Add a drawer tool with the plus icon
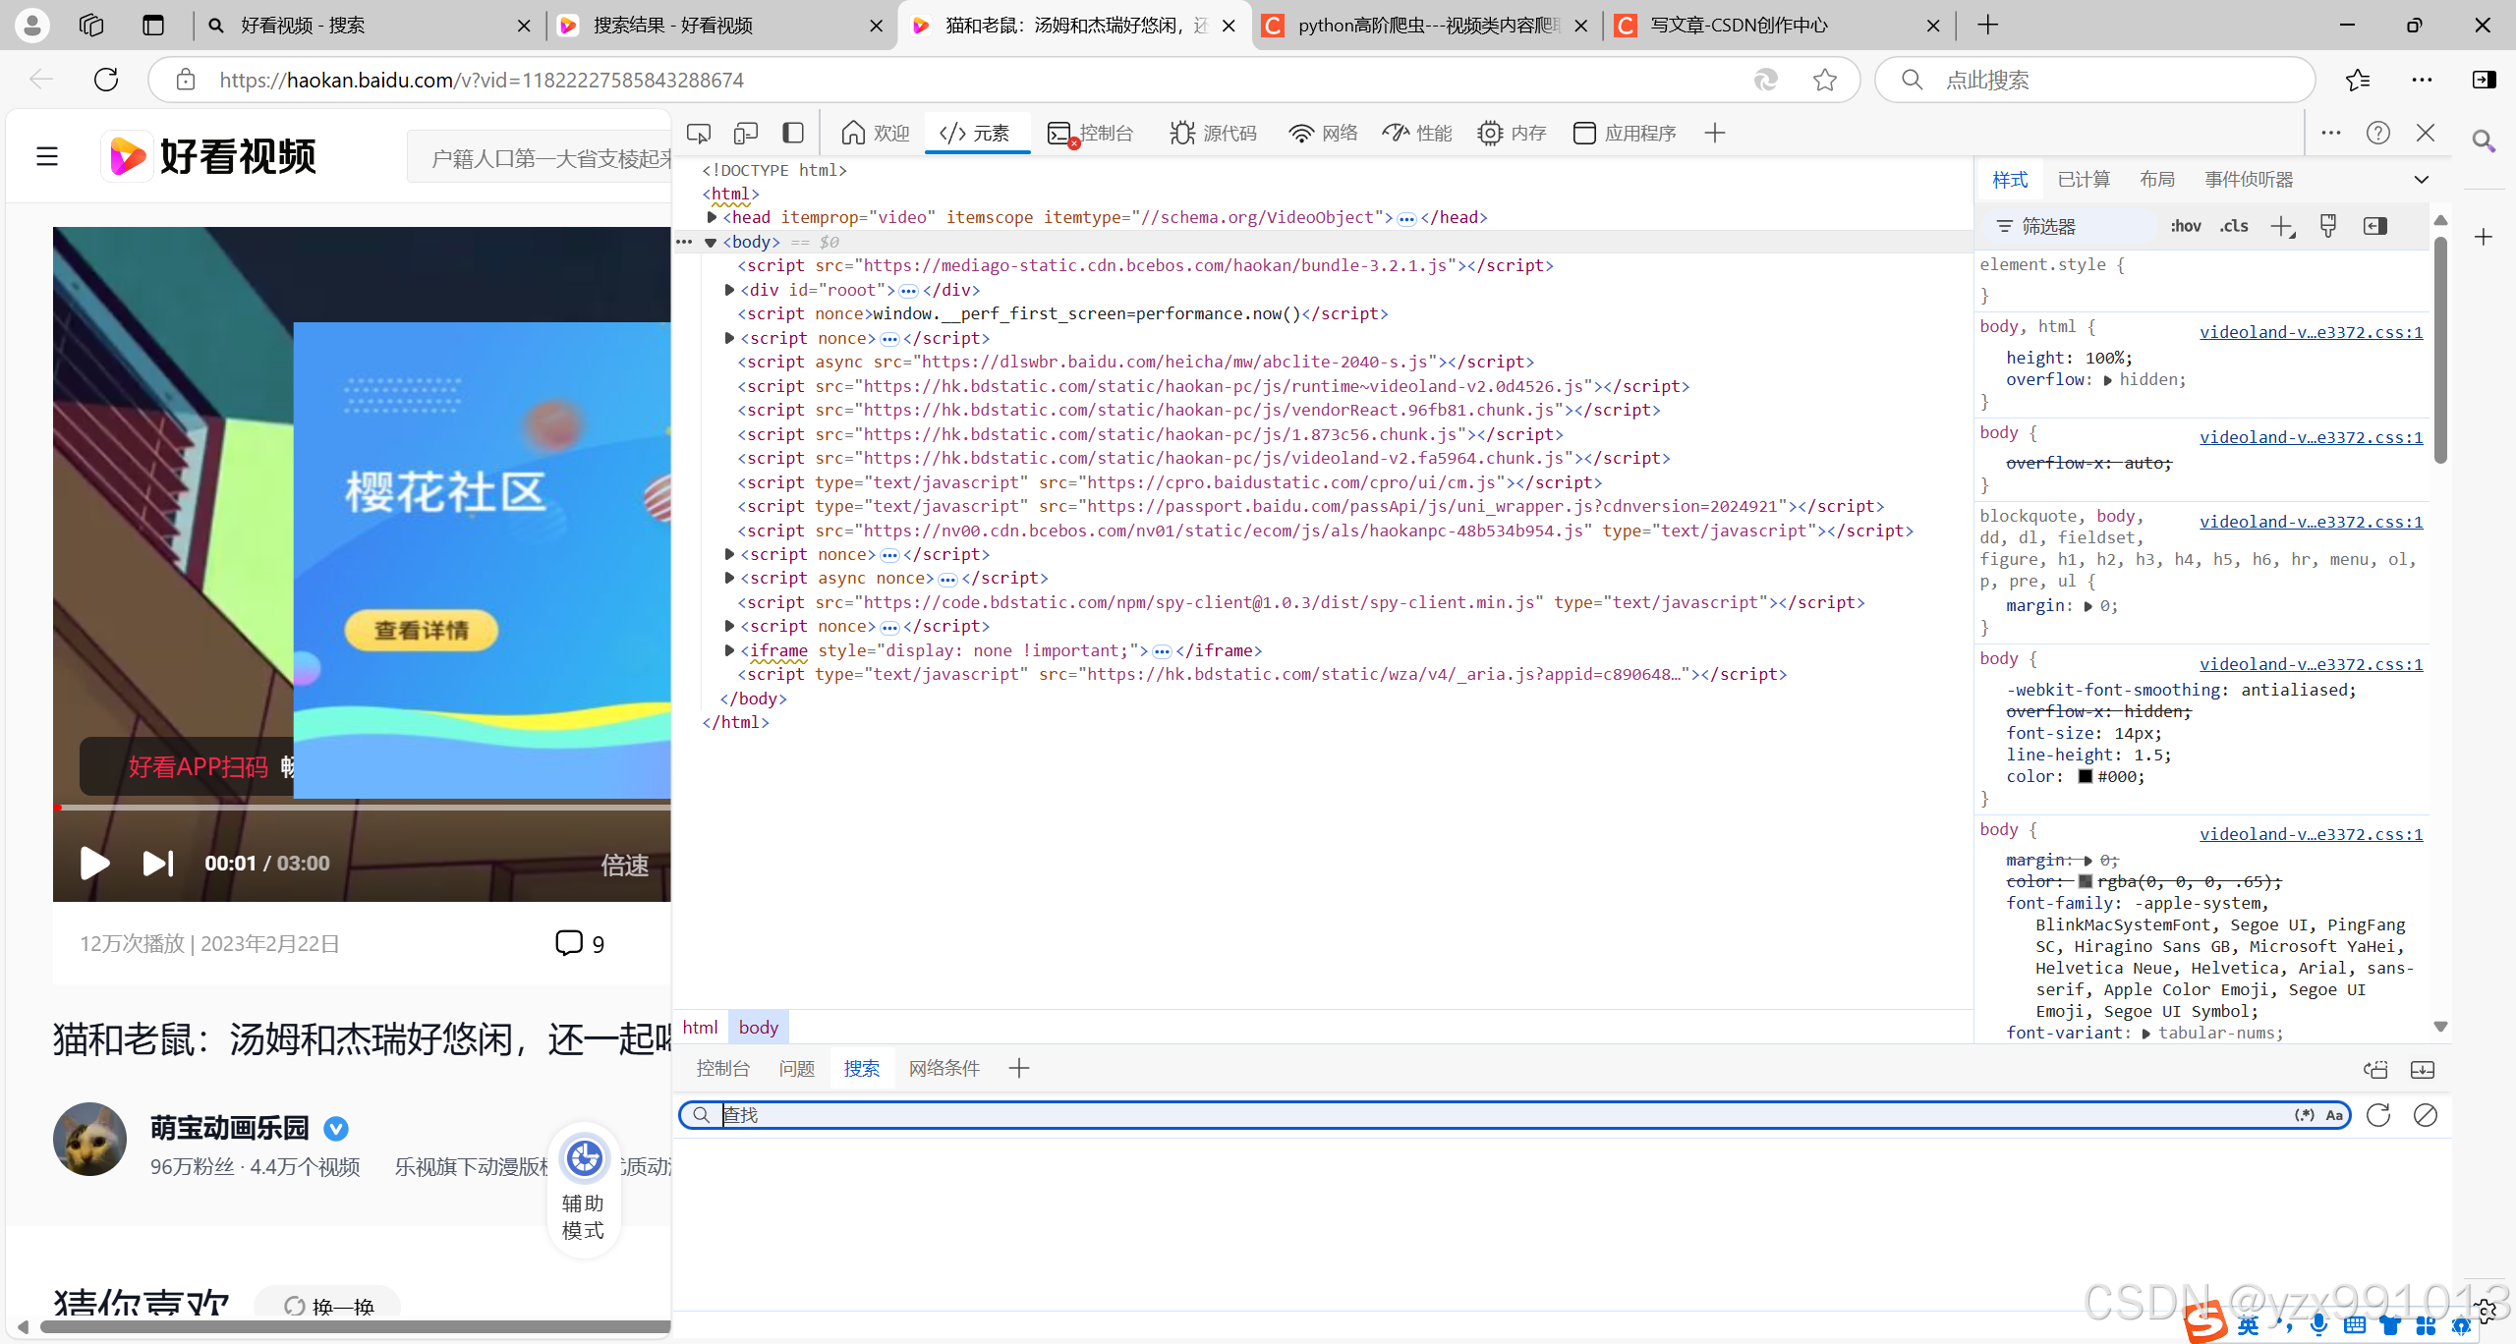 tap(1019, 1068)
